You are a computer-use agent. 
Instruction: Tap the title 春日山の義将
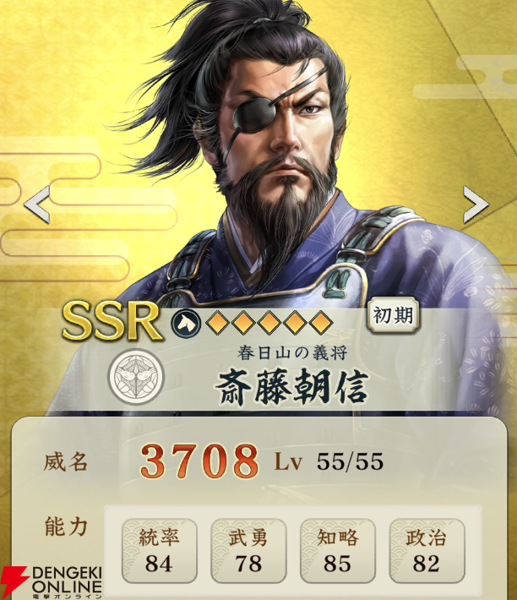coord(292,352)
